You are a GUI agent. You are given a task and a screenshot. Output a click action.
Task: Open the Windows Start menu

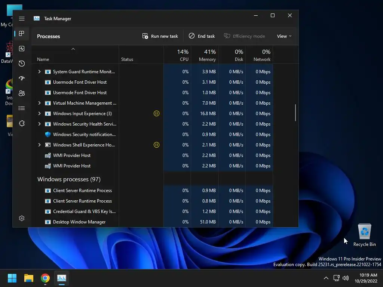(x=12, y=278)
